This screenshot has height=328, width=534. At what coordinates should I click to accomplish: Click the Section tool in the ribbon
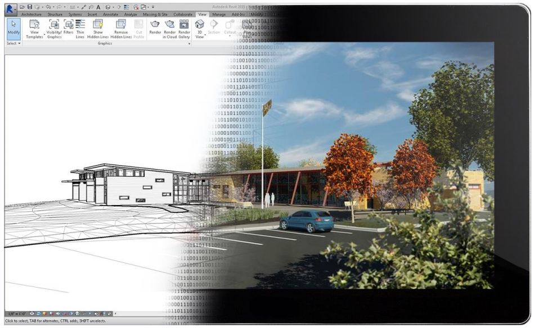pyautogui.click(x=213, y=27)
